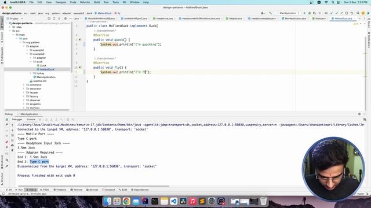Collapse the duck folder in tree
This screenshot has width=371, height=208.
coord(31,62)
